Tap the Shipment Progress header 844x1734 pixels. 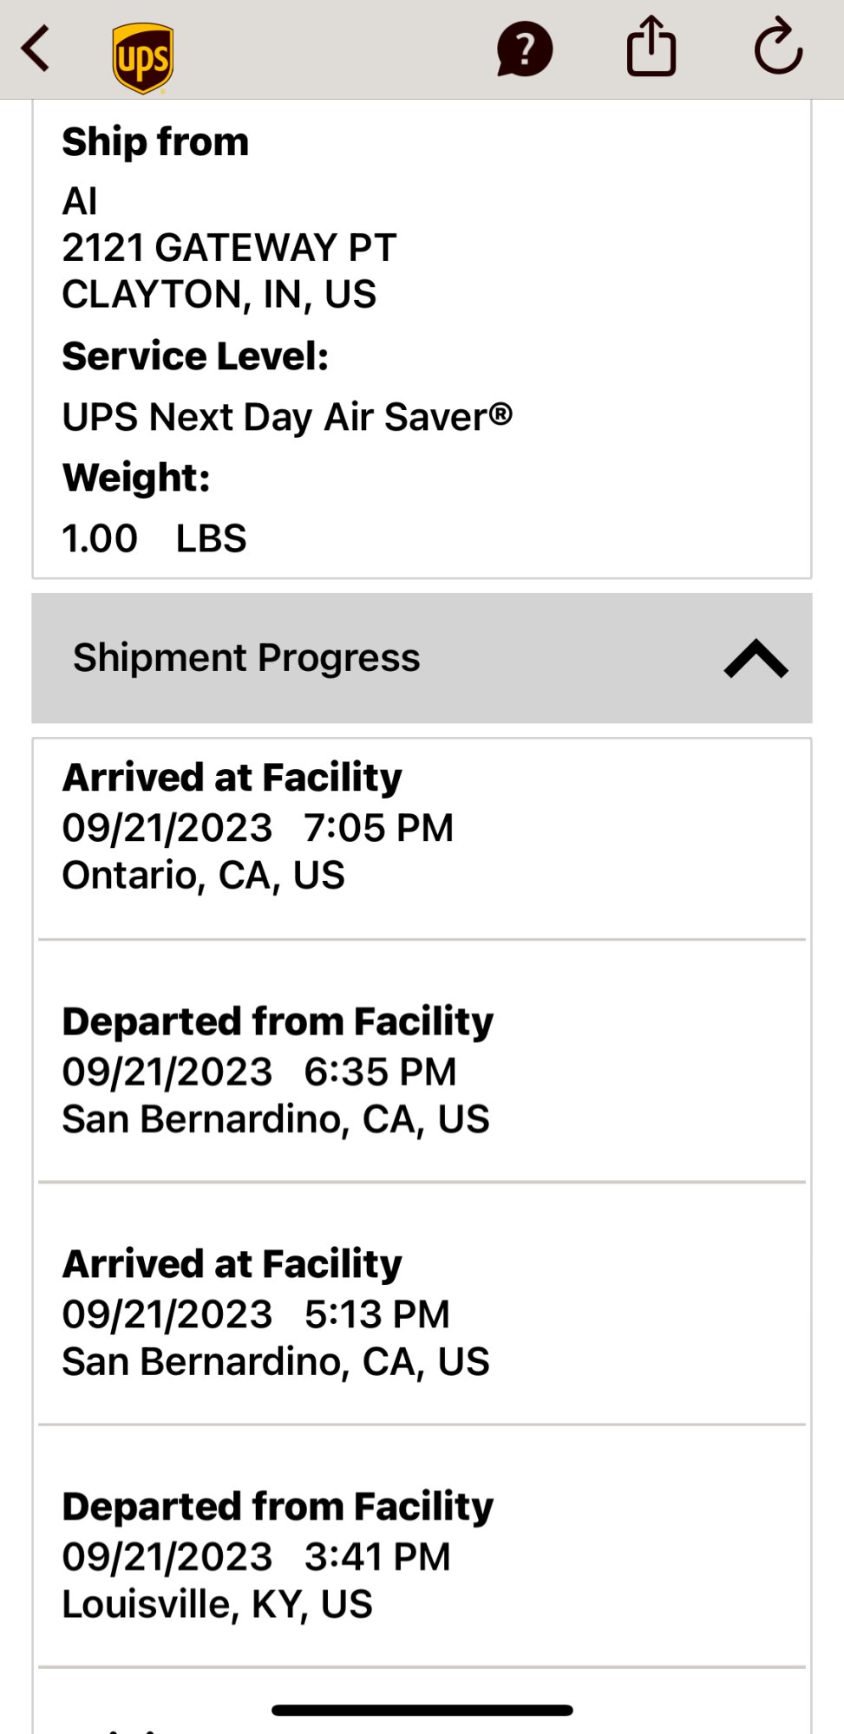pos(246,658)
